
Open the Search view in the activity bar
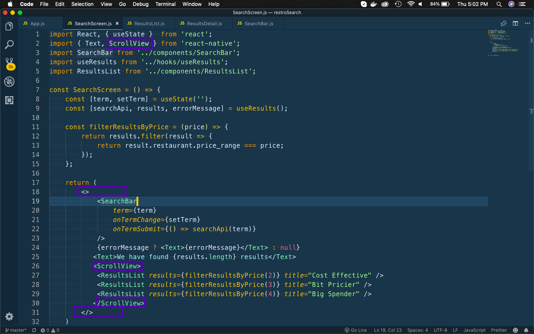click(9, 45)
